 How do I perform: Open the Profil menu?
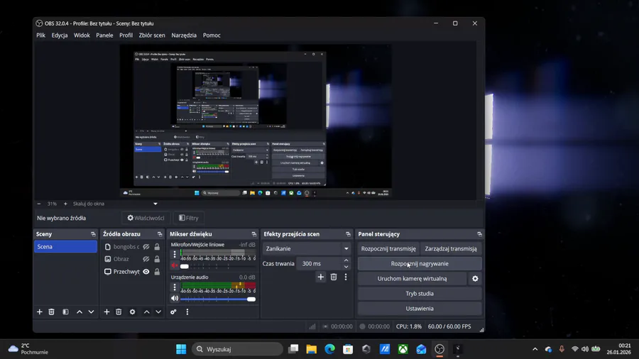[x=126, y=35]
